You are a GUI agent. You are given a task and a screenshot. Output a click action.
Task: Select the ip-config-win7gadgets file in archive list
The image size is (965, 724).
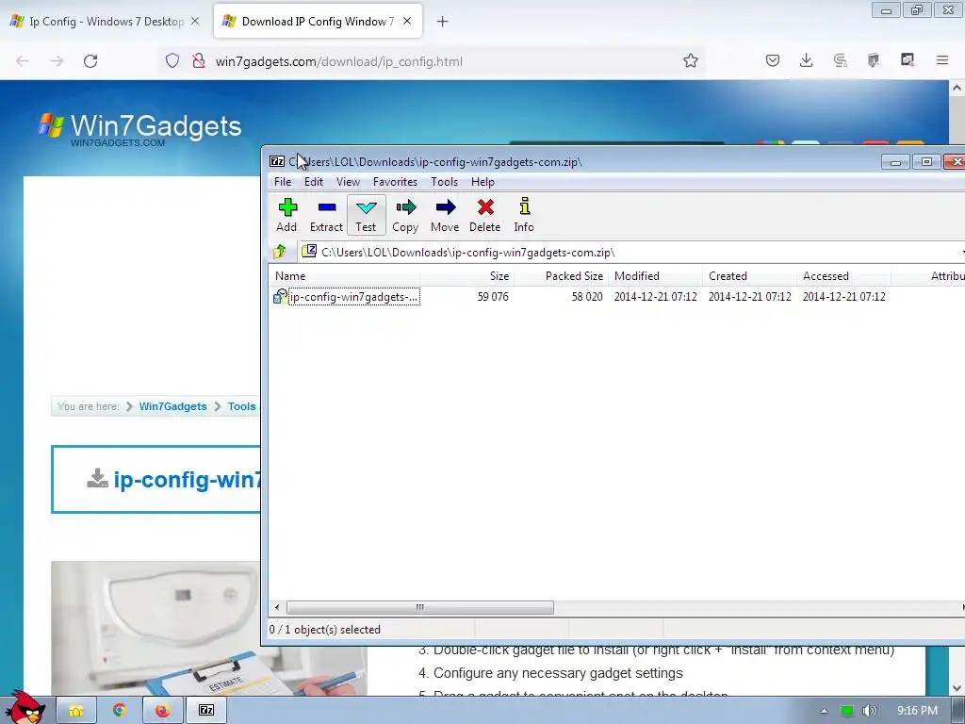(x=347, y=297)
